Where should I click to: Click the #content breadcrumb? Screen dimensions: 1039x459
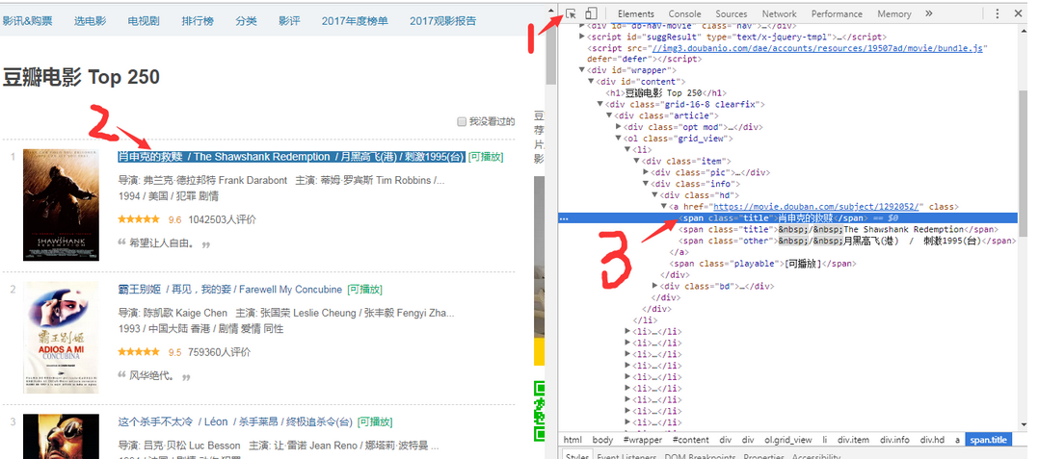click(690, 440)
